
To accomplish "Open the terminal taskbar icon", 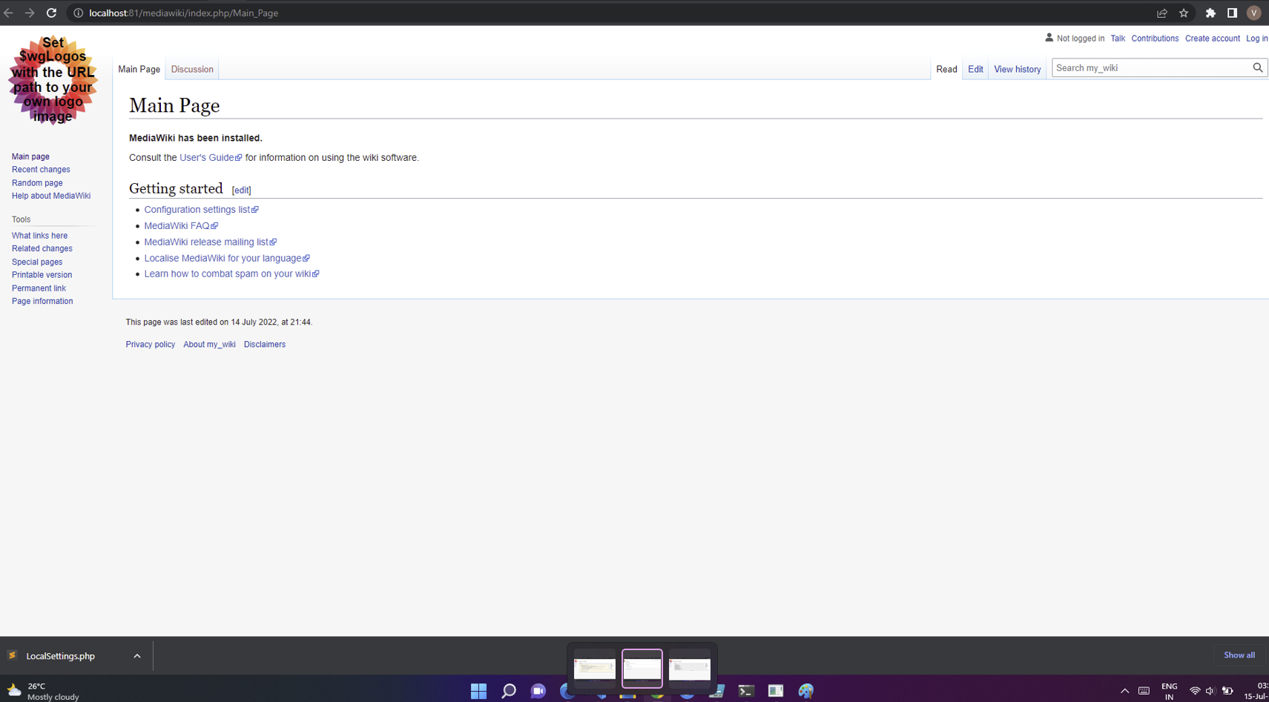I will pos(746,691).
